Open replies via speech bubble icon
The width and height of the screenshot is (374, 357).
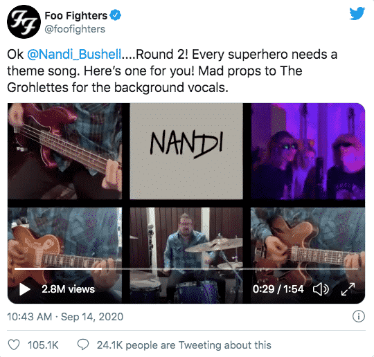pos(83,345)
